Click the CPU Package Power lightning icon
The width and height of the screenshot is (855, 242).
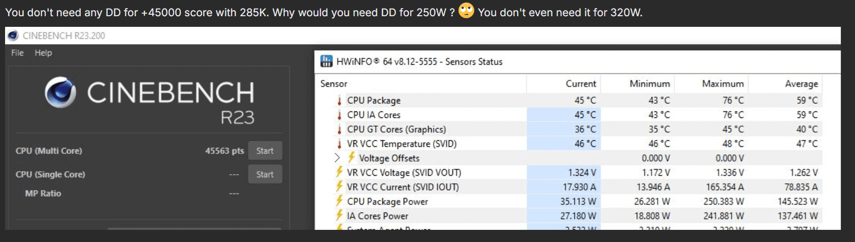(339, 201)
